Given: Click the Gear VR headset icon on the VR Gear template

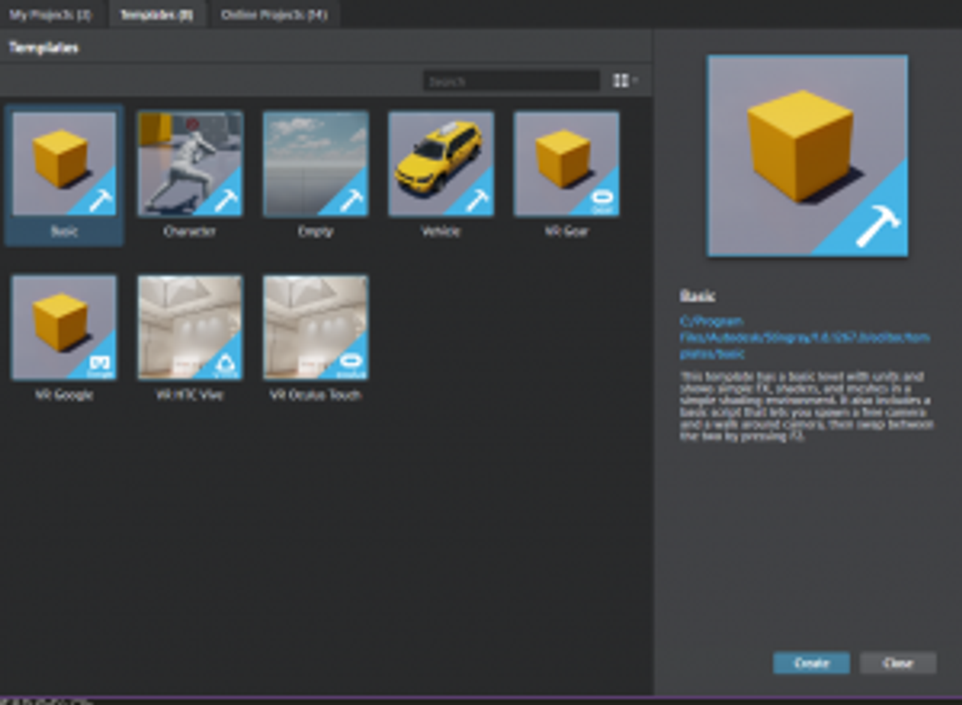Looking at the screenshot, I should pyautogui.click(x=602, y=201).
